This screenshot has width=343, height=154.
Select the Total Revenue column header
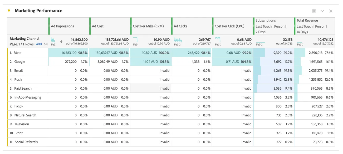point(315,26)
